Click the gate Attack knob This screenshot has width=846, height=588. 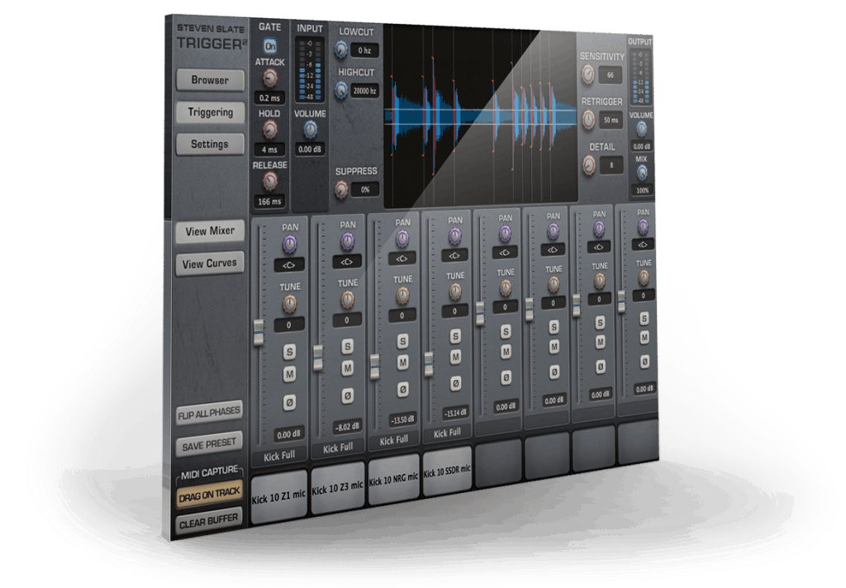click(x=270, y=78)
